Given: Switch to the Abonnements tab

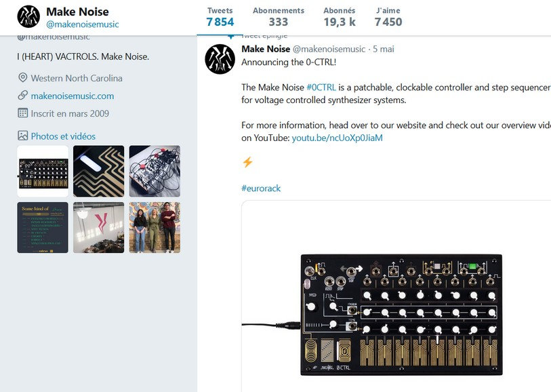Looking at the screenshot, I should click(278, 16).
